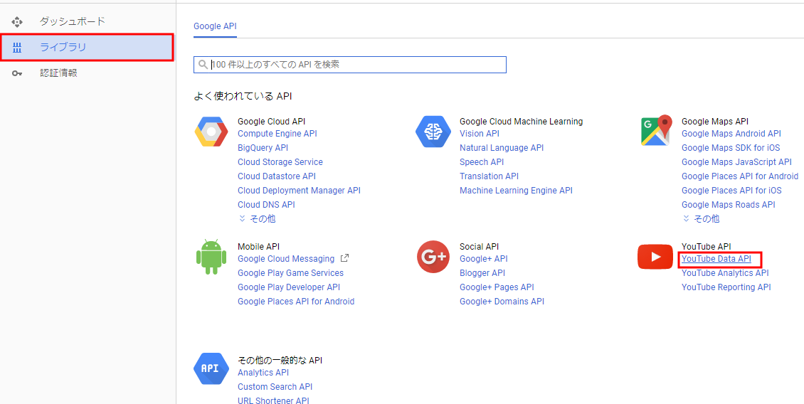Click the search magnifier icon
Viewport: 804px width, 404px height.
(203, 65)
